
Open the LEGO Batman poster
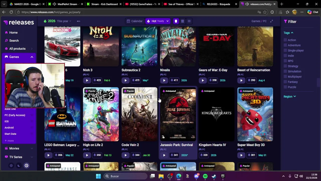tap(62, 114)
